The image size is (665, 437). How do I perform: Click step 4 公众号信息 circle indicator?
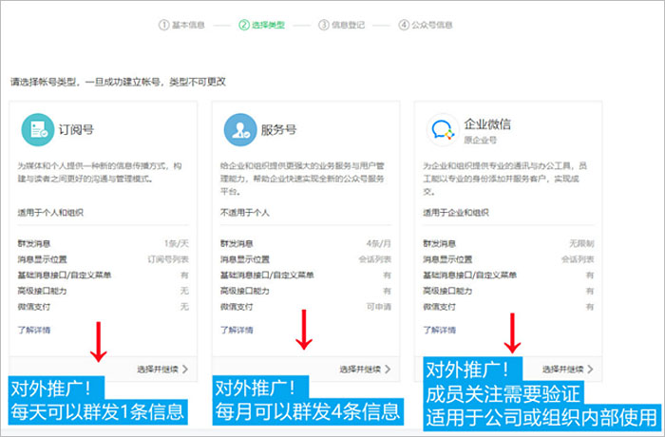pos(405,25)
